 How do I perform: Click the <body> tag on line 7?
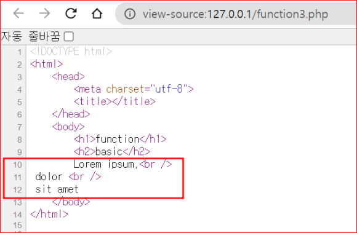tap(68, 127)
